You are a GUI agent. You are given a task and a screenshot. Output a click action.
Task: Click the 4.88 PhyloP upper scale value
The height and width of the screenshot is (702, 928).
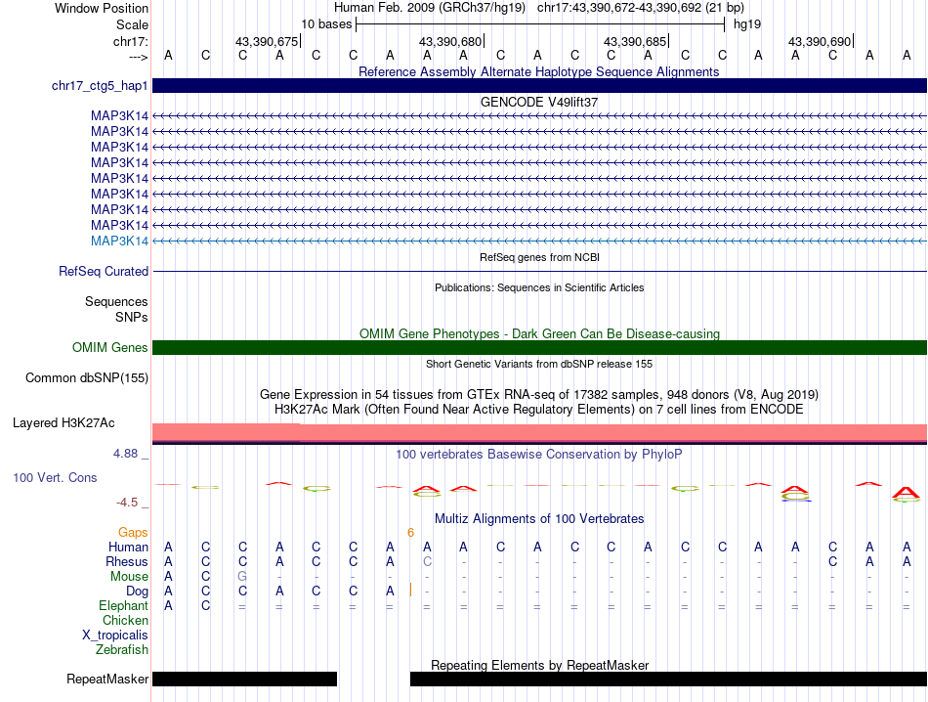(x=125, y=454)
